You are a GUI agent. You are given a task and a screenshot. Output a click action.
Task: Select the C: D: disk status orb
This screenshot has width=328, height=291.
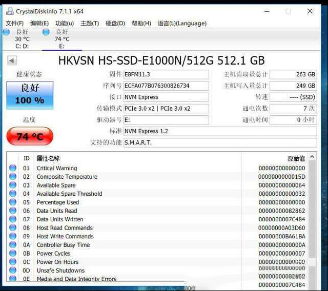(x=6, y=32)
